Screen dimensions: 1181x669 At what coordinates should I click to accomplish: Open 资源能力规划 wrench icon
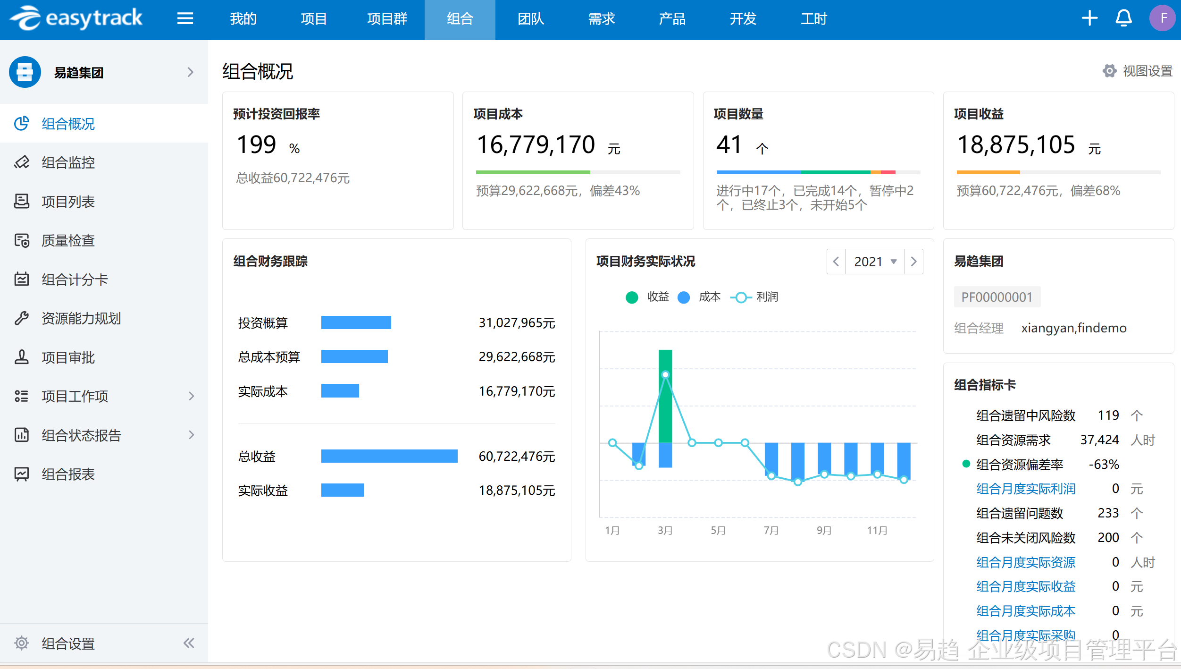tap(22, 318)
